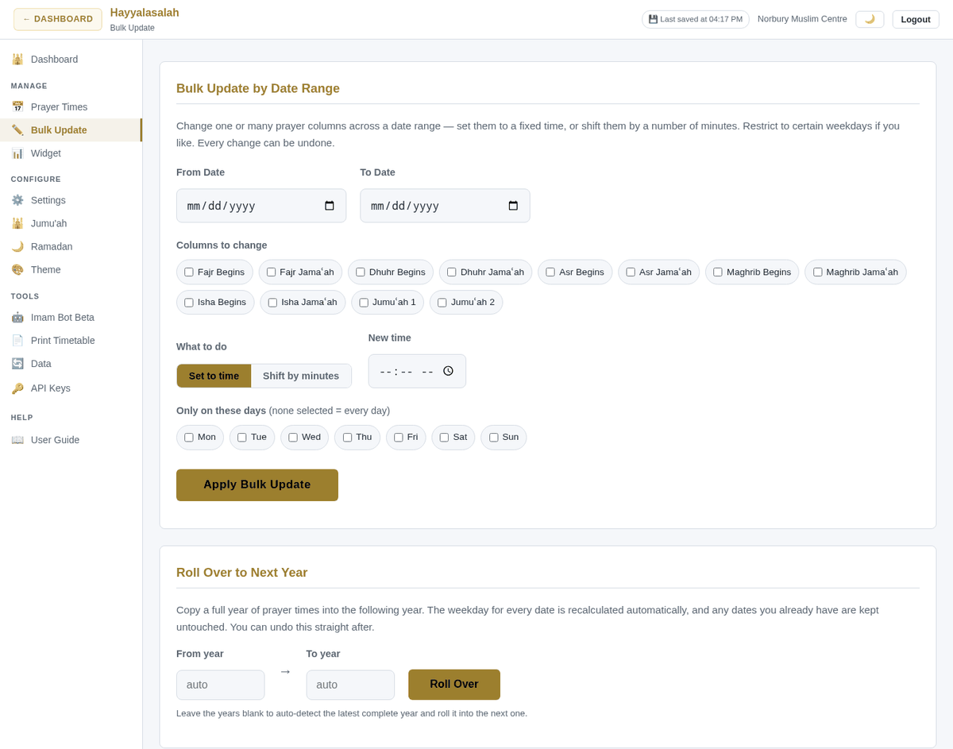Check the Isha Begins column
Screen dimensions: 953x749
[189, 302]
